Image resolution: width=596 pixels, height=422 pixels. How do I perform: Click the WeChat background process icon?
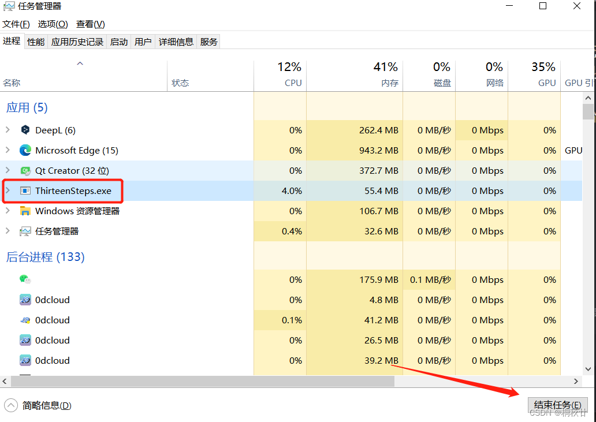pos(25,279)
